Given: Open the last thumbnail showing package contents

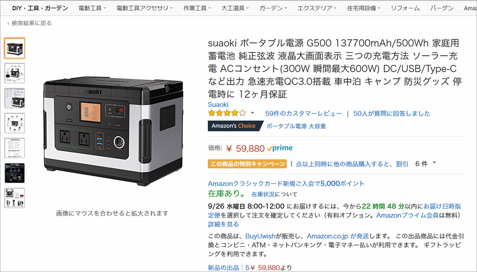Looking at the screenshot, I should coord(14,198).
